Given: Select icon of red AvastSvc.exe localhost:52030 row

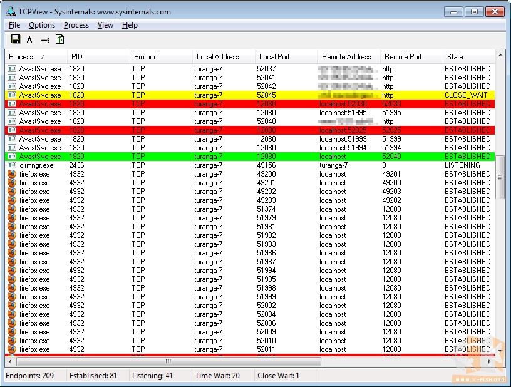Looking at the screenshot, I should tap(12, 104).
